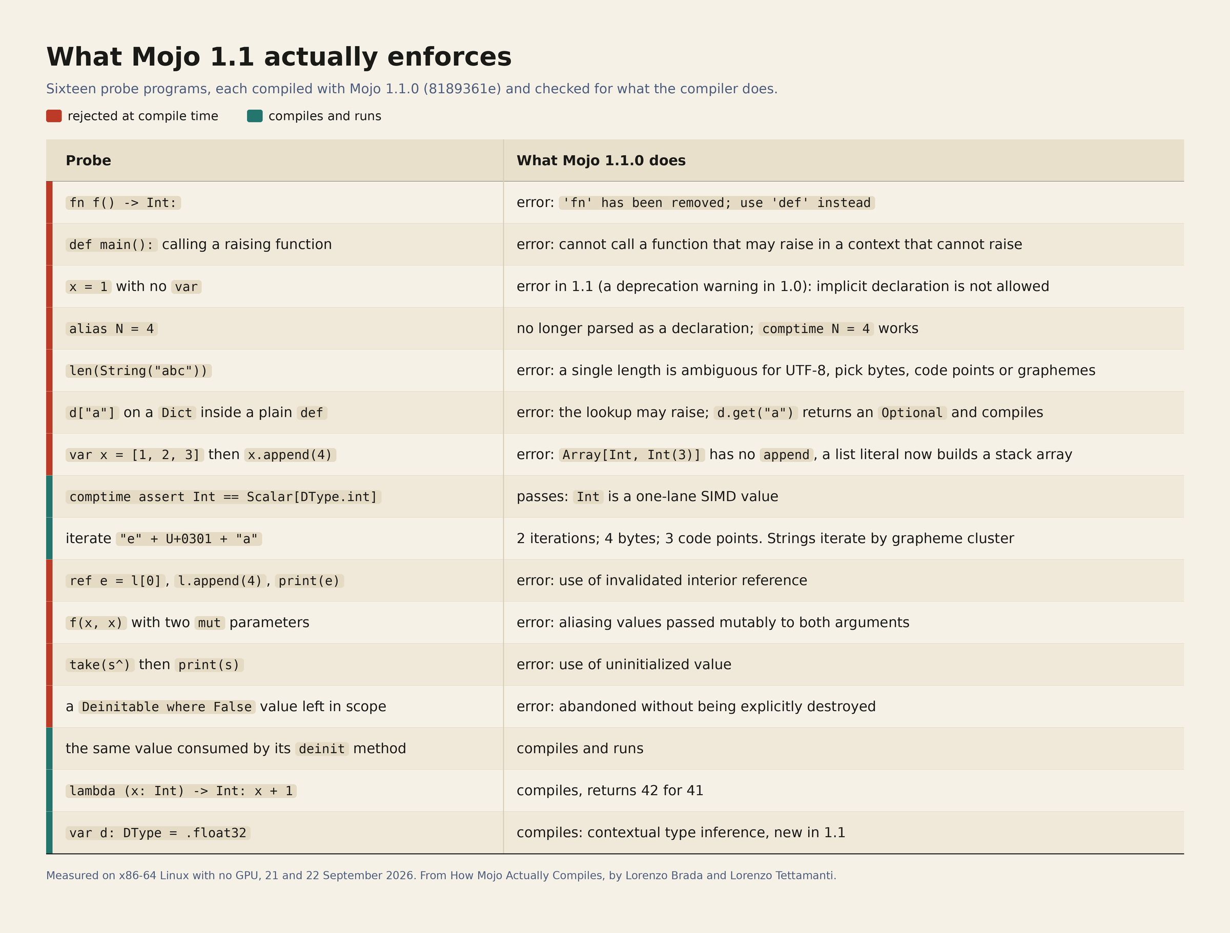This screenshot has height=933, width=1230.
Task: Select the 'alias N = 4' probe
Action: point(111,328)
